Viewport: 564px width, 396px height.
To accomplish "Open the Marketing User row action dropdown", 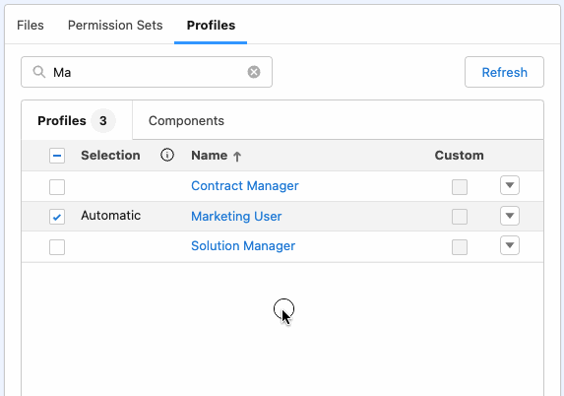I will tap(510, 216).
